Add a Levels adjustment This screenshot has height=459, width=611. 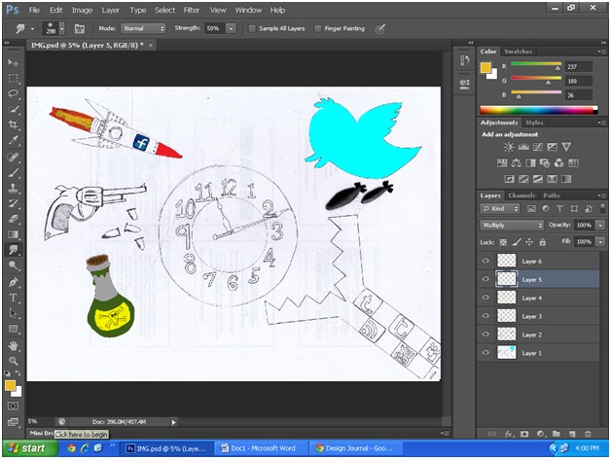(522, 147)
